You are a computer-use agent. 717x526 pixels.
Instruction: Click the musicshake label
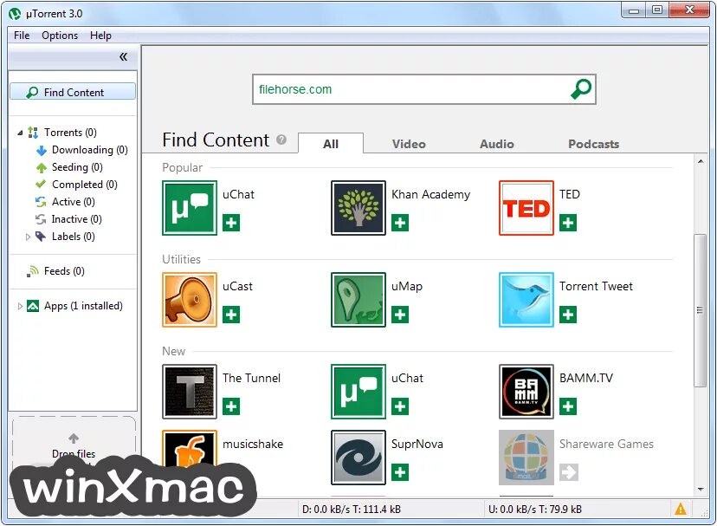(253, 444)
